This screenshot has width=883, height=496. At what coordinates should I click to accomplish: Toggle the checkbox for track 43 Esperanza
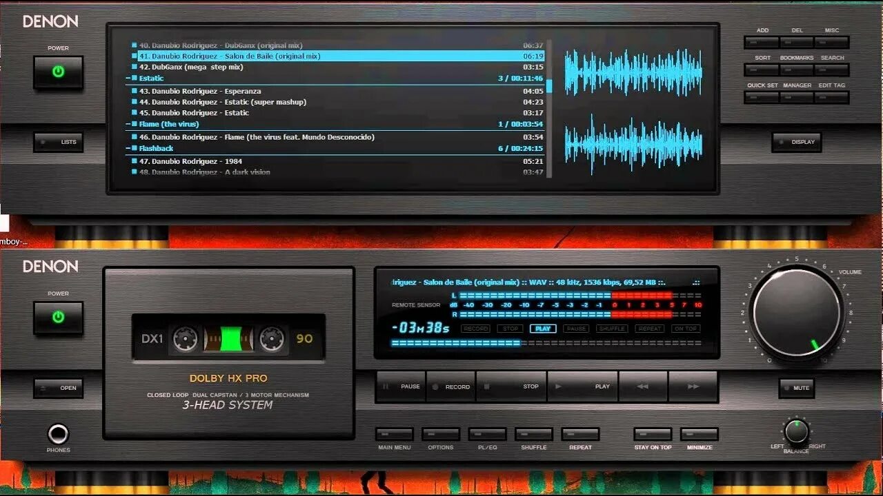click(x=135, y=91)
